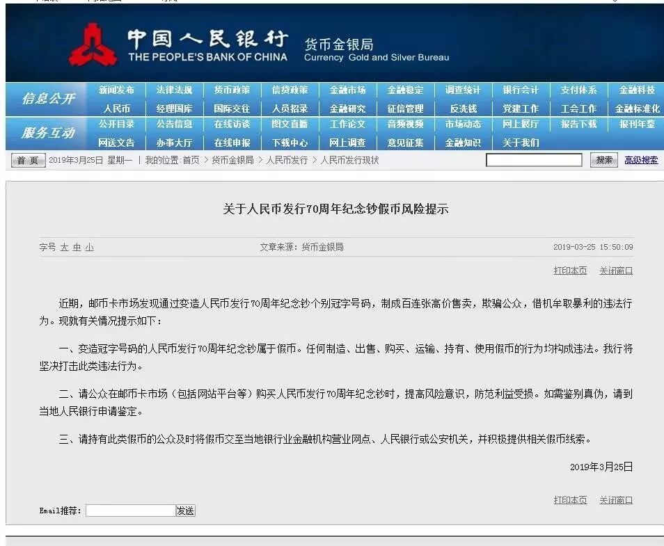Set font size to 中

point(77,247)
